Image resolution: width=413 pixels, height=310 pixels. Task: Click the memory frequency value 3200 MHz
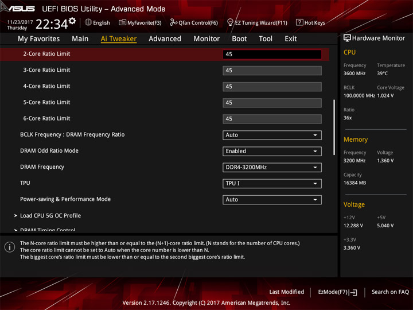point(354,161)
